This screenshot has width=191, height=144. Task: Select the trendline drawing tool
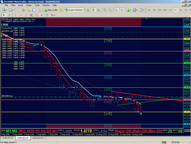pos(26,15)
